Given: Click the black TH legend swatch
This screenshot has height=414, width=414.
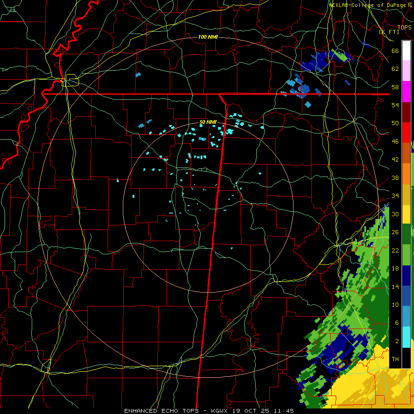Looking at the screenshot, I should click(x=406, y=358).
